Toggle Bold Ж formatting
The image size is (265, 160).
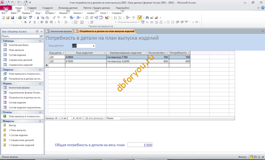pos(25,22)
